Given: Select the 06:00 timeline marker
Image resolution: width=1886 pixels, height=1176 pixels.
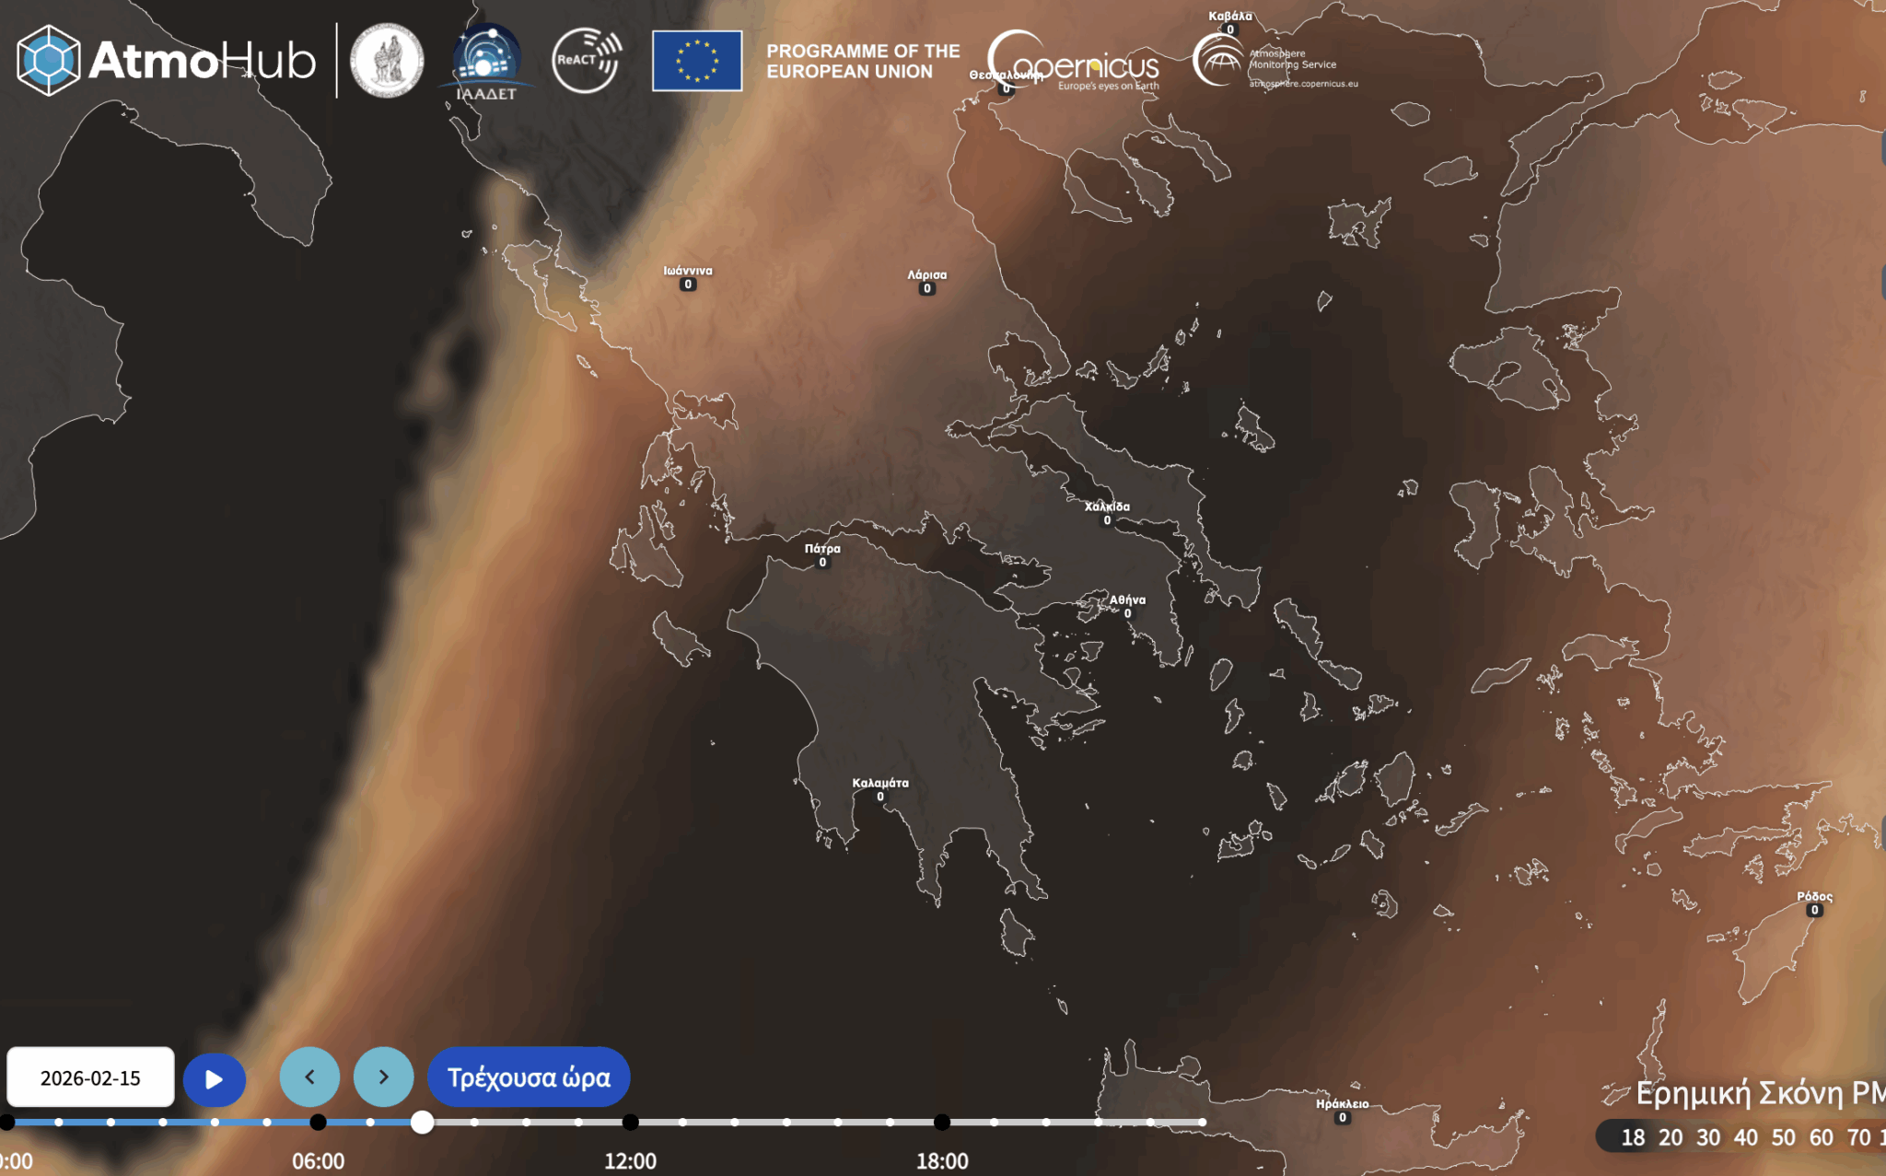Looking at the screenshot, I should click(318, 1122).
